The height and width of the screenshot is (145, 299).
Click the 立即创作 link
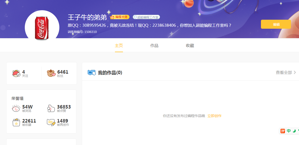point(214,116)
